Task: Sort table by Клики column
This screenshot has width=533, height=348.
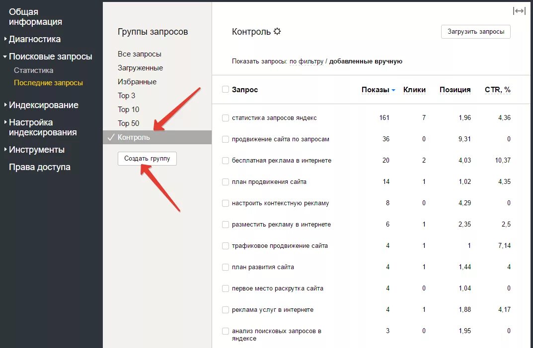Action: pos(414,90)
